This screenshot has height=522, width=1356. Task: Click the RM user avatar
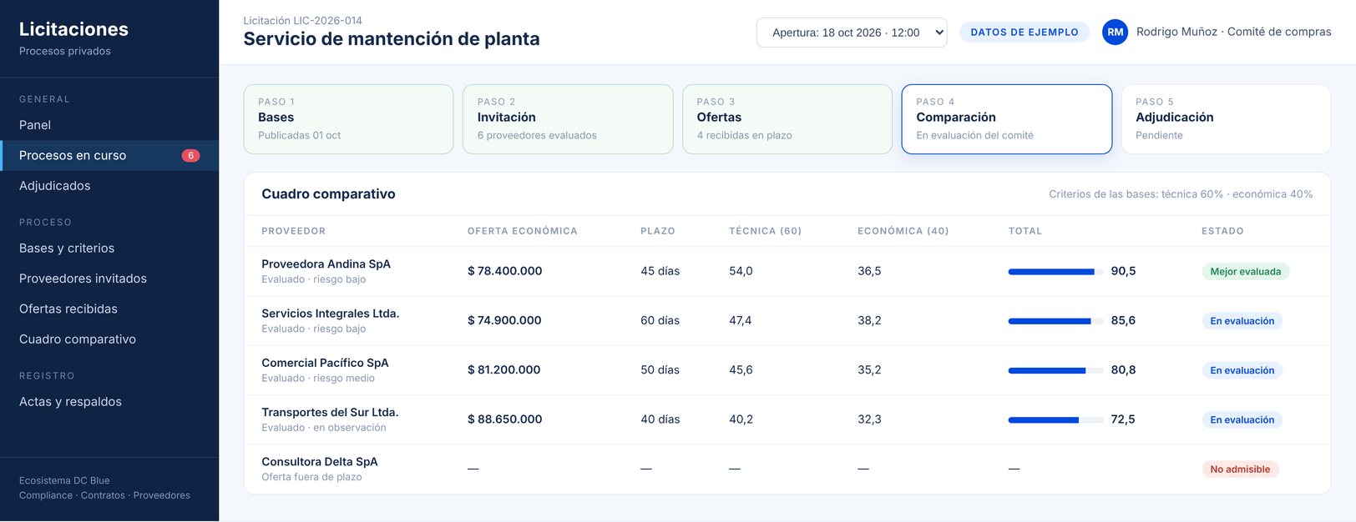pyautogui.click(x=1115, y=32)
